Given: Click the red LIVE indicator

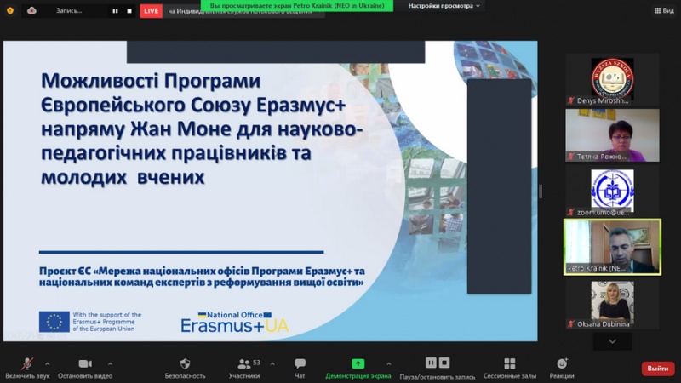Looking at the screenshot, I should pyautogui.click(x=151, y=11).
